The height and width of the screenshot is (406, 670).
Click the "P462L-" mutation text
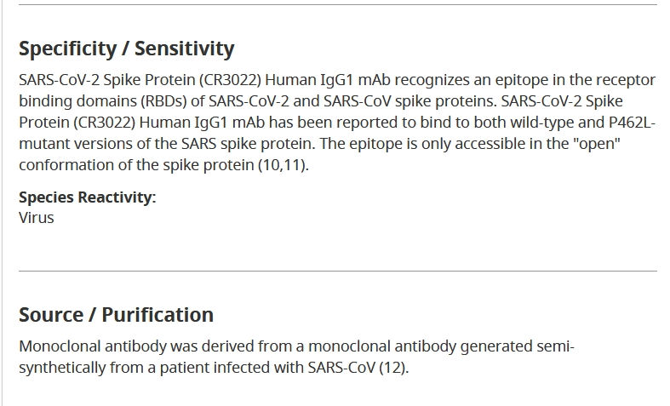(x=632, y=123)
